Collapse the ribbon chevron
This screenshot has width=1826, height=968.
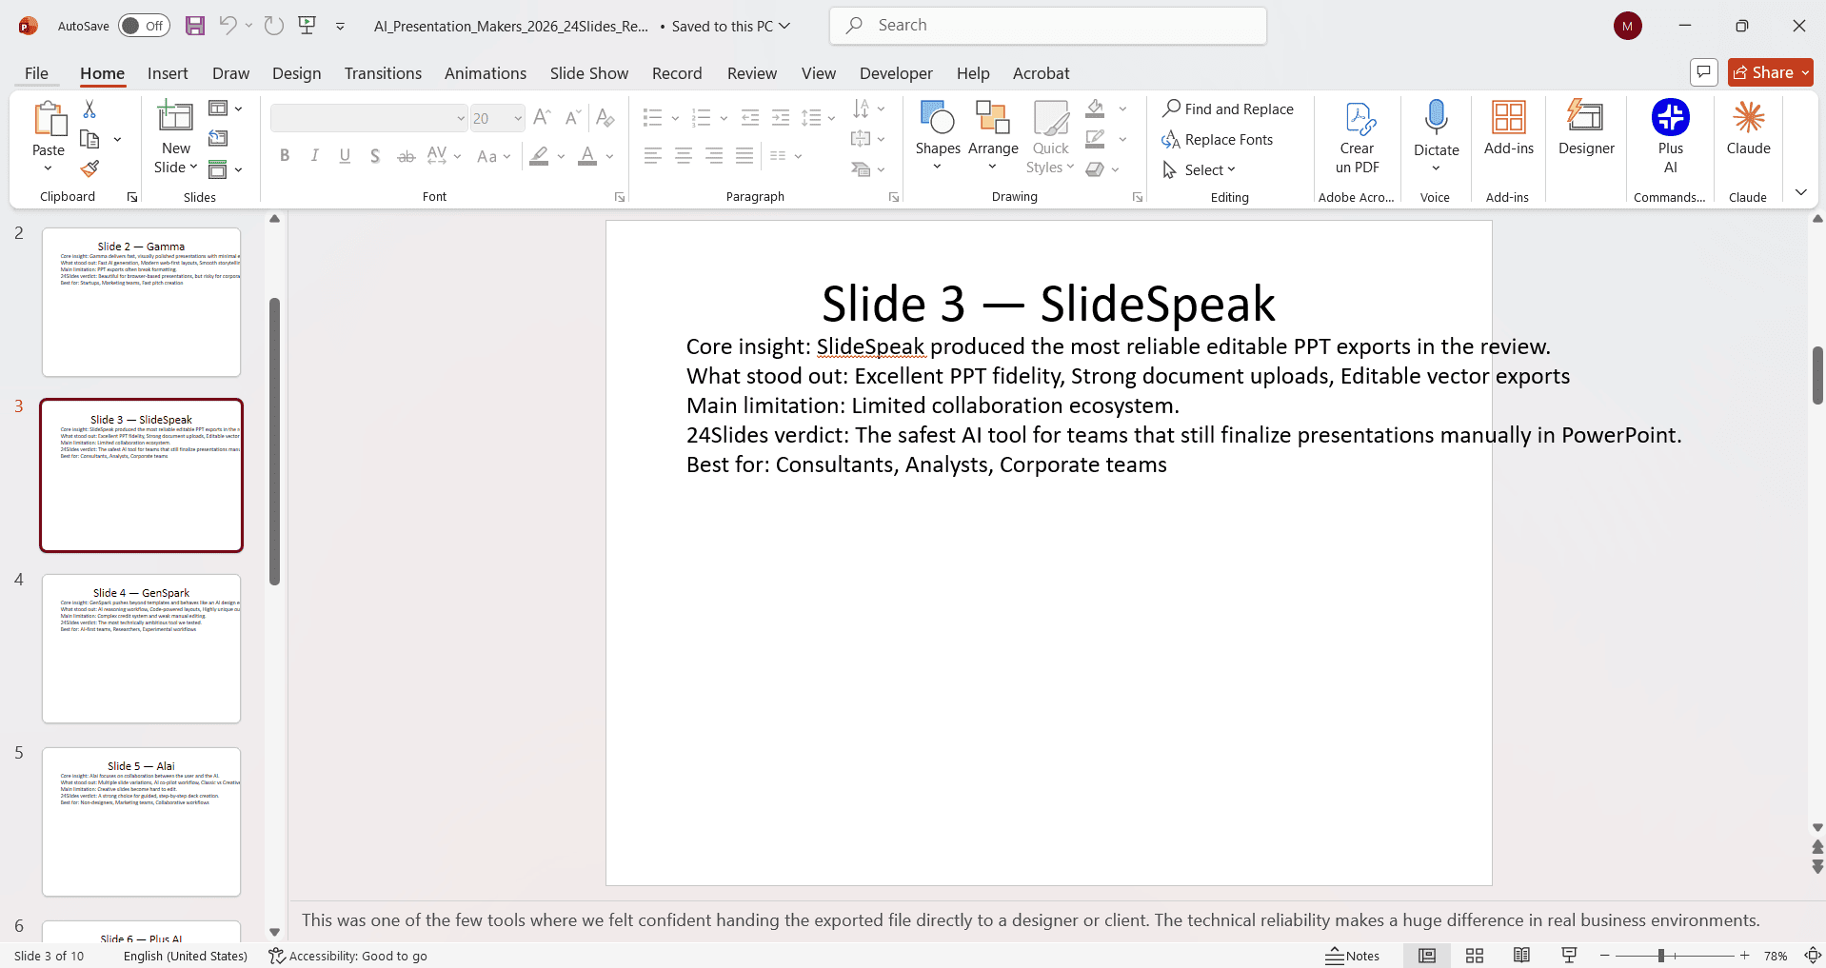[x=1800, y=192]
